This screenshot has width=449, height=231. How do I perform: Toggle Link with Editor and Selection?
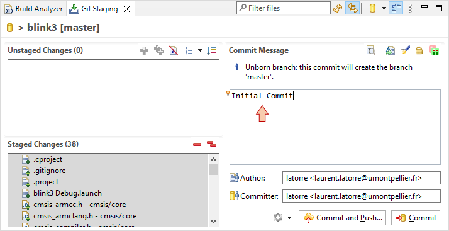tap(353, 8)
